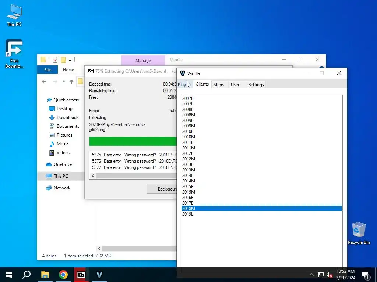
Task: Select client 2013M in list
Action: [262, 170]
